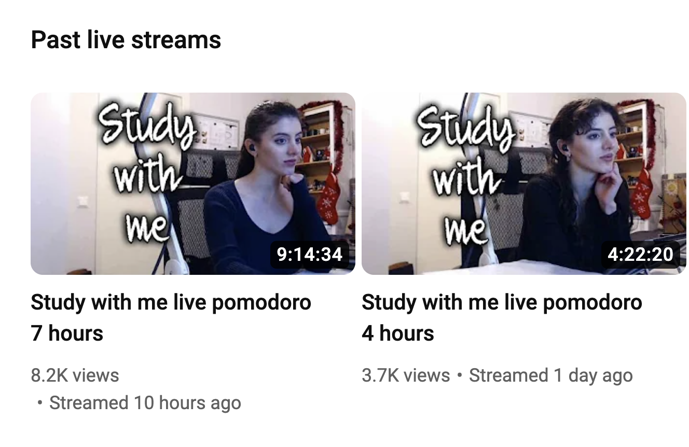689x447 pixels.
Task: Click the Streamed 10 hours ago text
Action: 145,403
